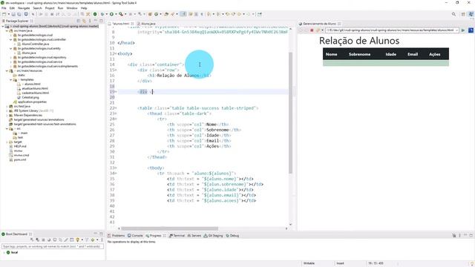
Task: Expand the Maven Dependencies node
Action: 7,115
